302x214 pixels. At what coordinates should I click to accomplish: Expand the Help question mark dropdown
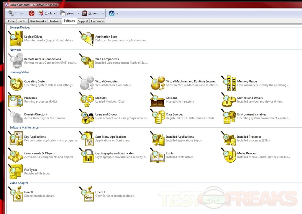coord(118,13)
